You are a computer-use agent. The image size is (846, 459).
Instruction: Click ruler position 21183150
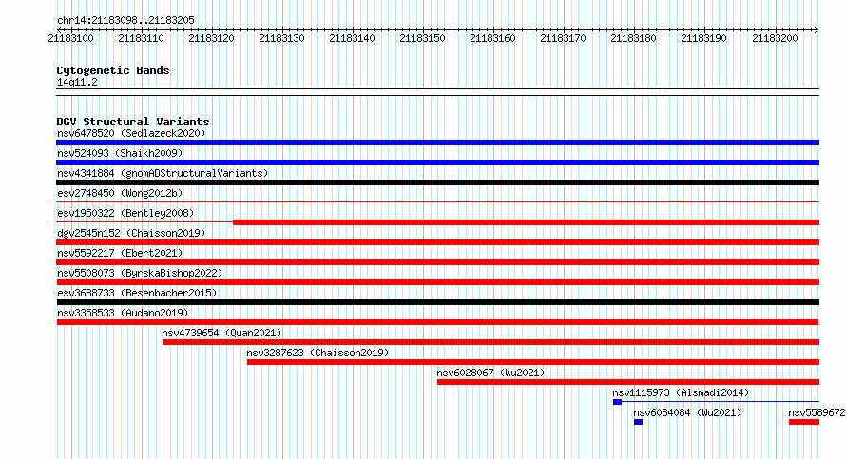pos(422,38)
